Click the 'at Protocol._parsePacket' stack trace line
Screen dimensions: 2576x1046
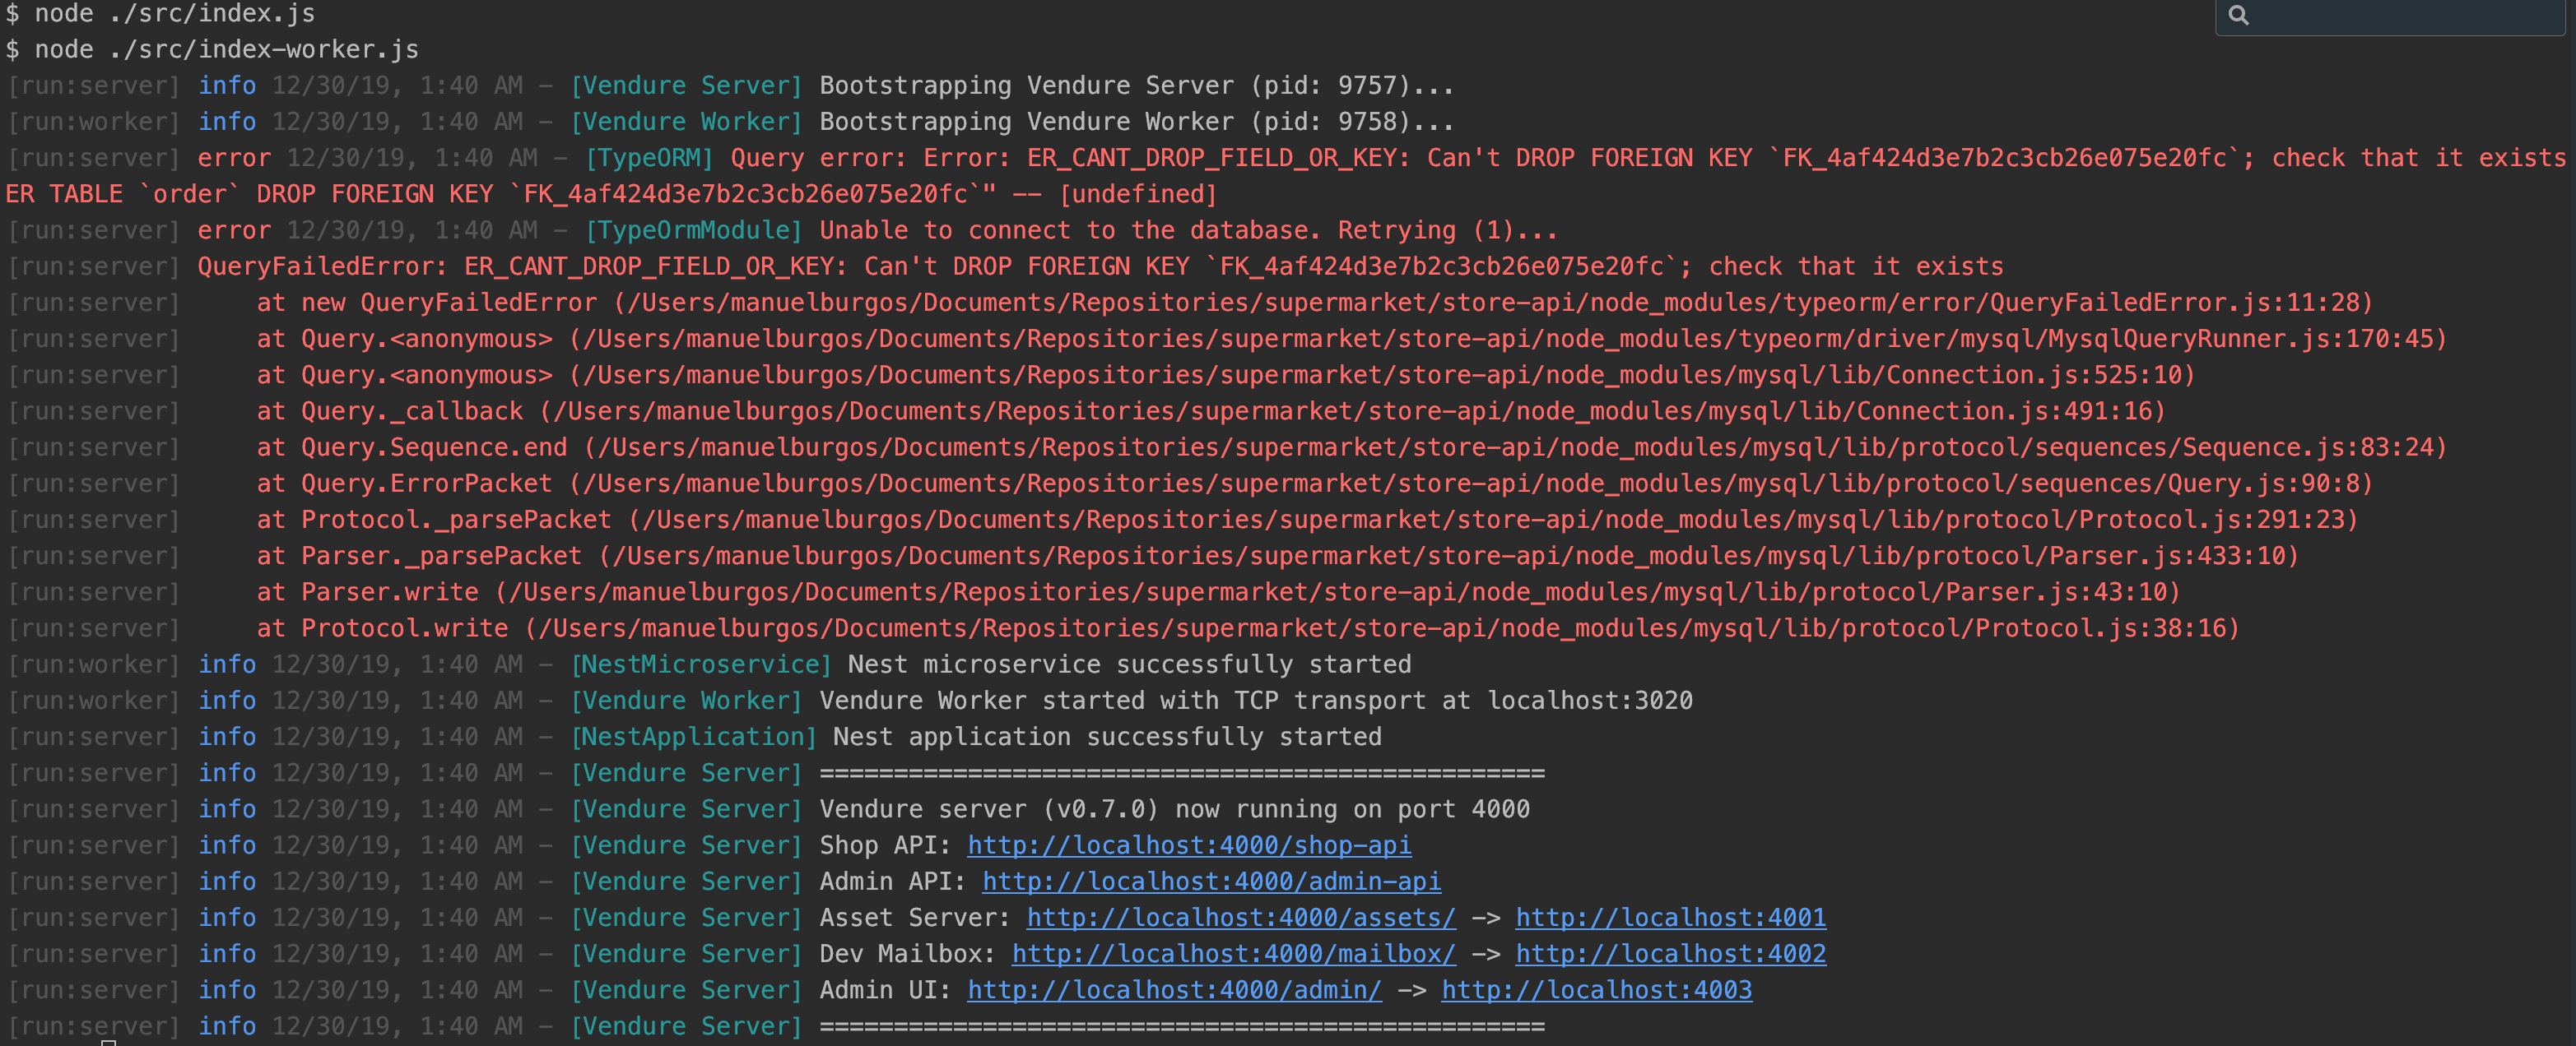1307,520
